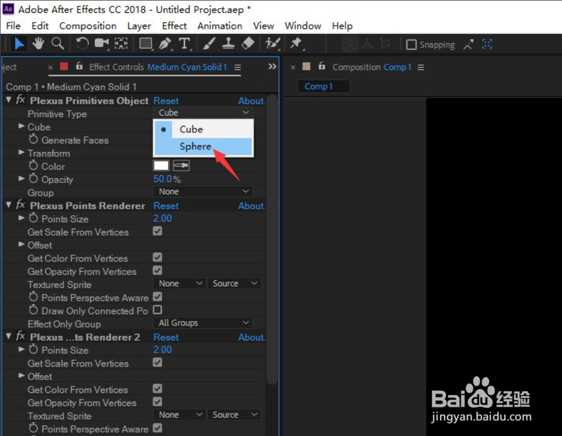Toggle first Get Opacity From Vertices checkbox
This screenshot has width=562, height=436.
click(x=157, y=270)
